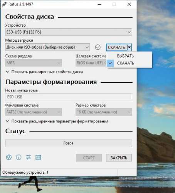Open the Файловая система FAT32 dropdown
The height and width of the screenshot is (193, 175).
(x=34, y=112)
